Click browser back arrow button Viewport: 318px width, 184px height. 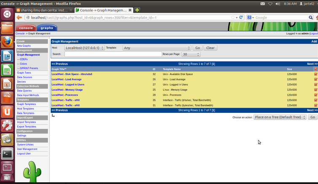pyautogui.click(x=19, y=18)
